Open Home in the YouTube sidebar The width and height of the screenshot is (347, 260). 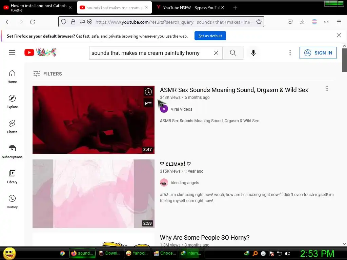coord(12,77)
